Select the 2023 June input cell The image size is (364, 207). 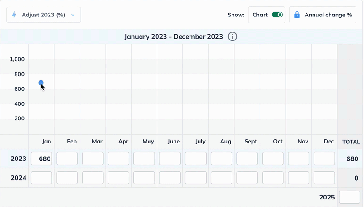(170, 159)
